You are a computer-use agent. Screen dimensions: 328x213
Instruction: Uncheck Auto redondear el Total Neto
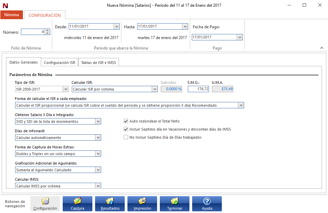pyautogui.click(x=126, y=121)
